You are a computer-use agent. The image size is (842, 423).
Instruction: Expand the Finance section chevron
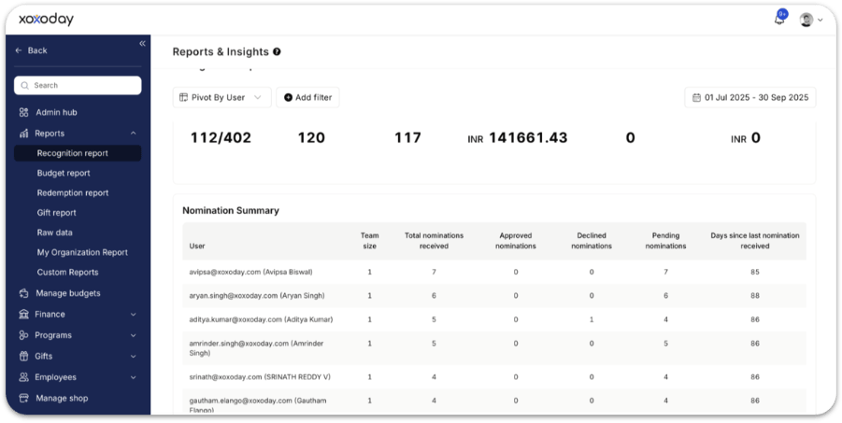134,315
